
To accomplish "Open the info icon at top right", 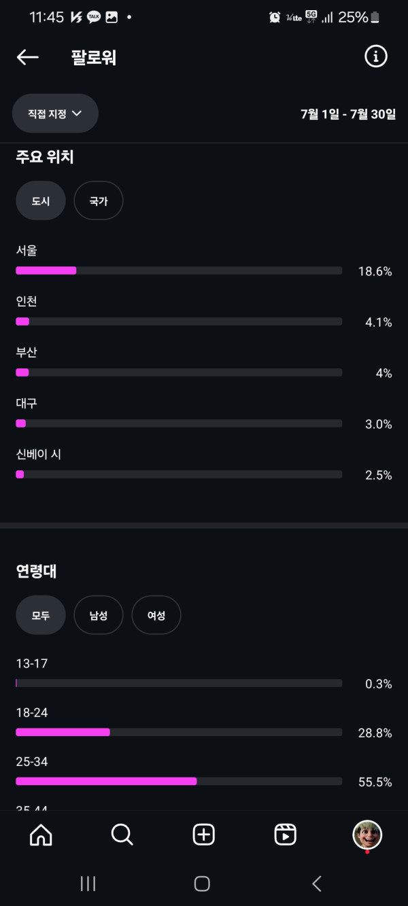I will (375, 57).
